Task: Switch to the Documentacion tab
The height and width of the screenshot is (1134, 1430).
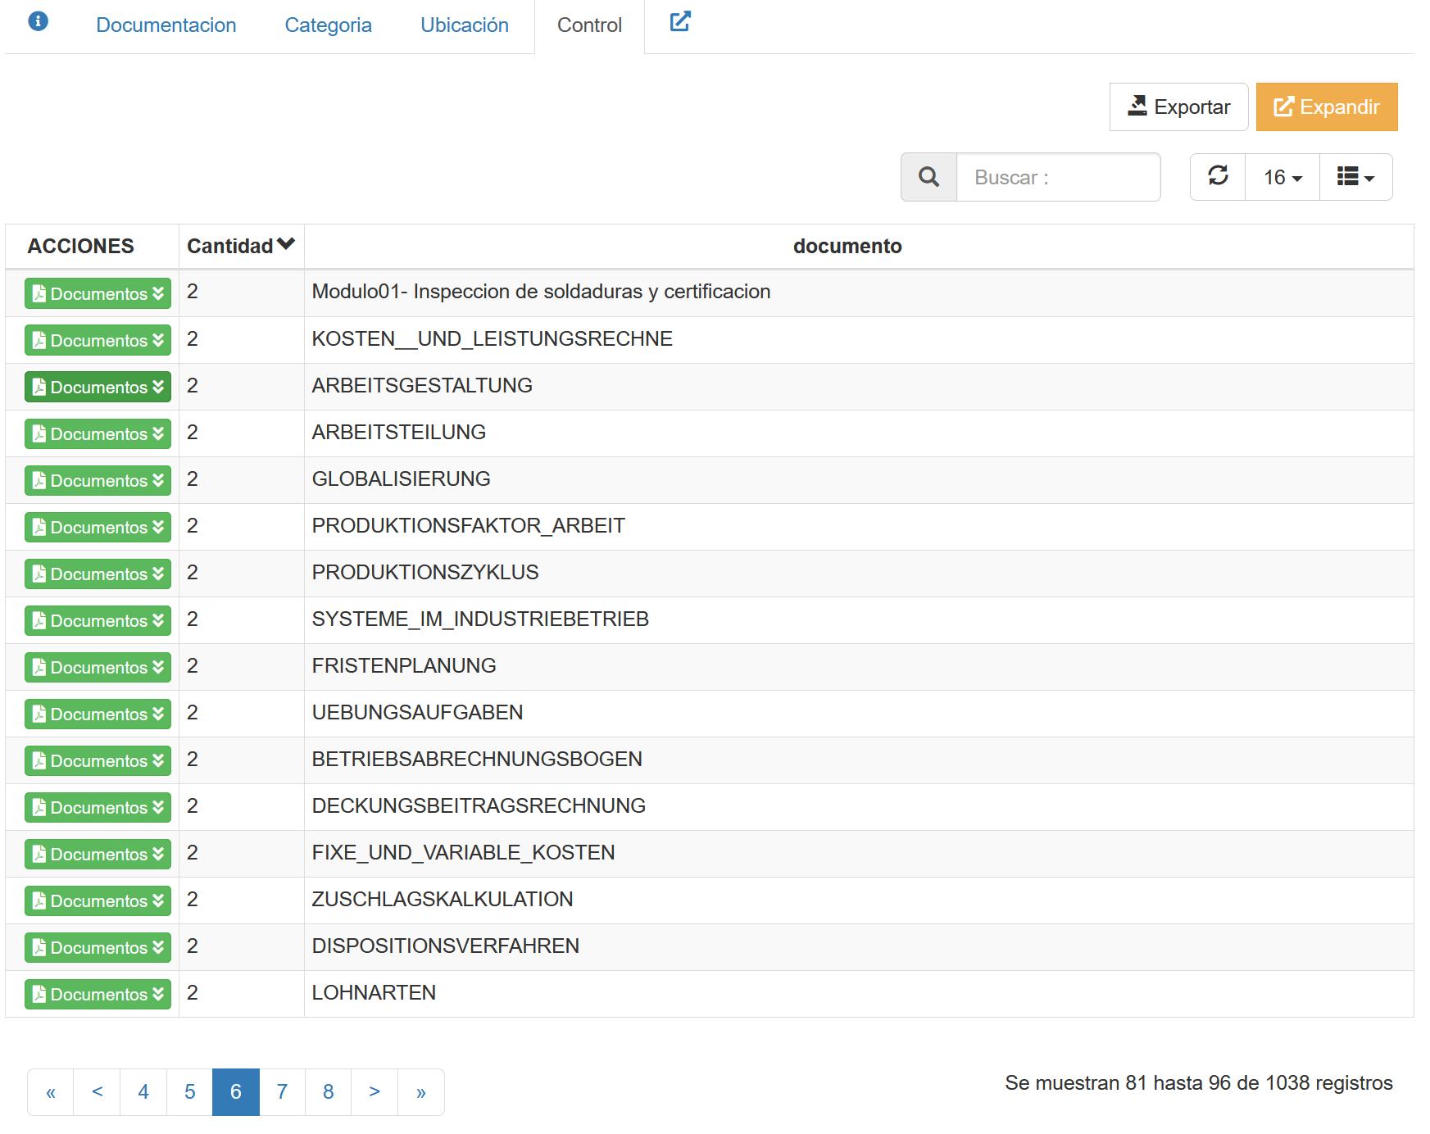Action: pos(166,25)
